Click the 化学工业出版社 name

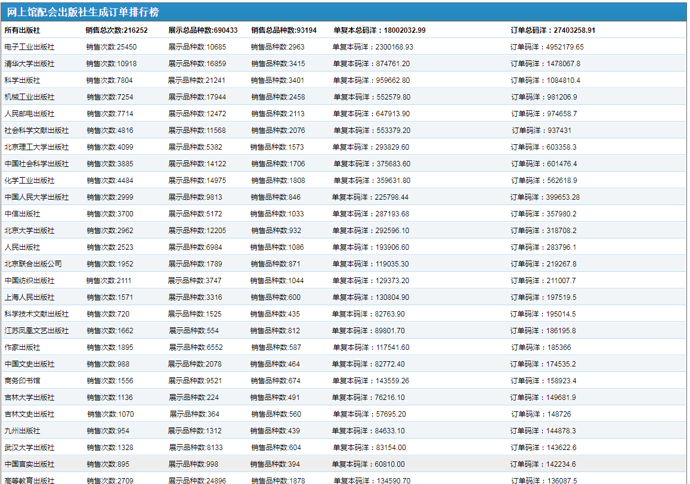[x=29, y=181]
